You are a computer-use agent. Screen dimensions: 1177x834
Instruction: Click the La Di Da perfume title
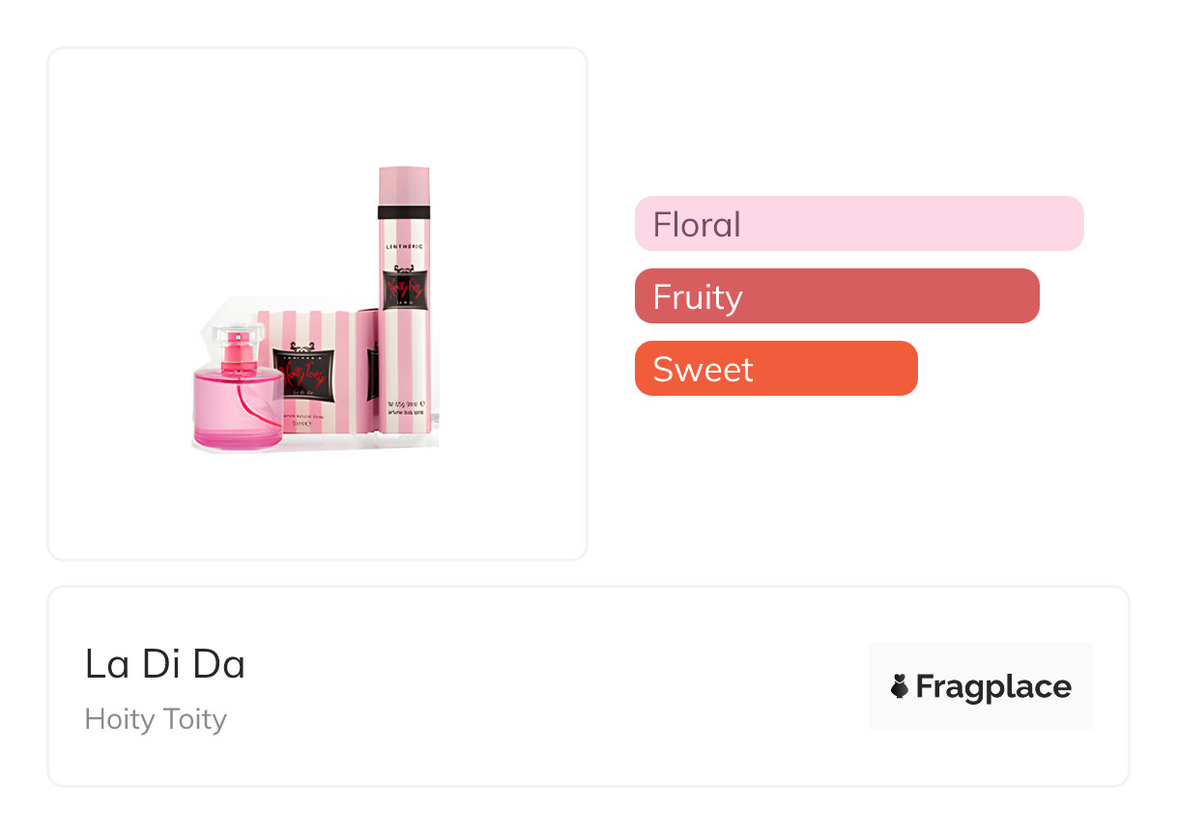click(165, 664)
